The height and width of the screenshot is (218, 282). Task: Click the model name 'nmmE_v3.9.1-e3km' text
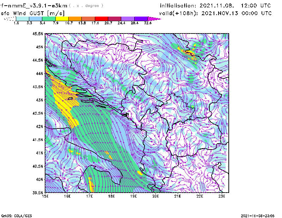point(38,6)
